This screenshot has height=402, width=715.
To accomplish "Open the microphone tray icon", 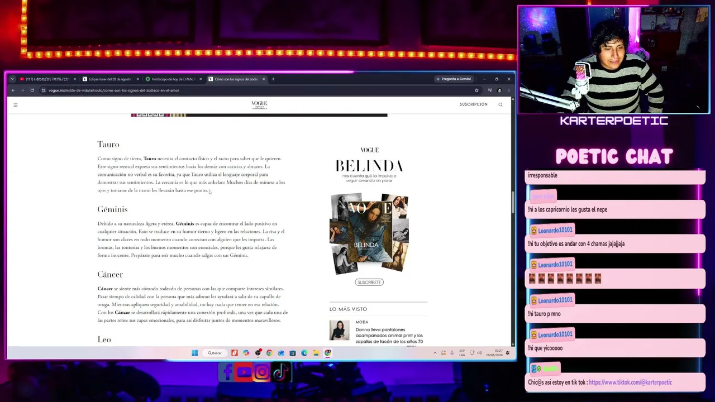I will click(x=451, y=353).
